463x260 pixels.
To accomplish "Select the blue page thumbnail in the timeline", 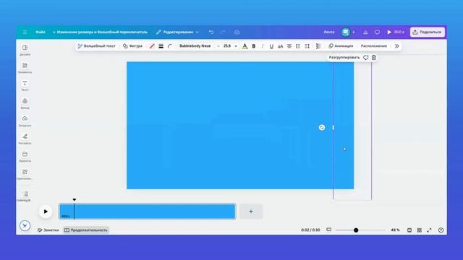I will click(148, 212).
